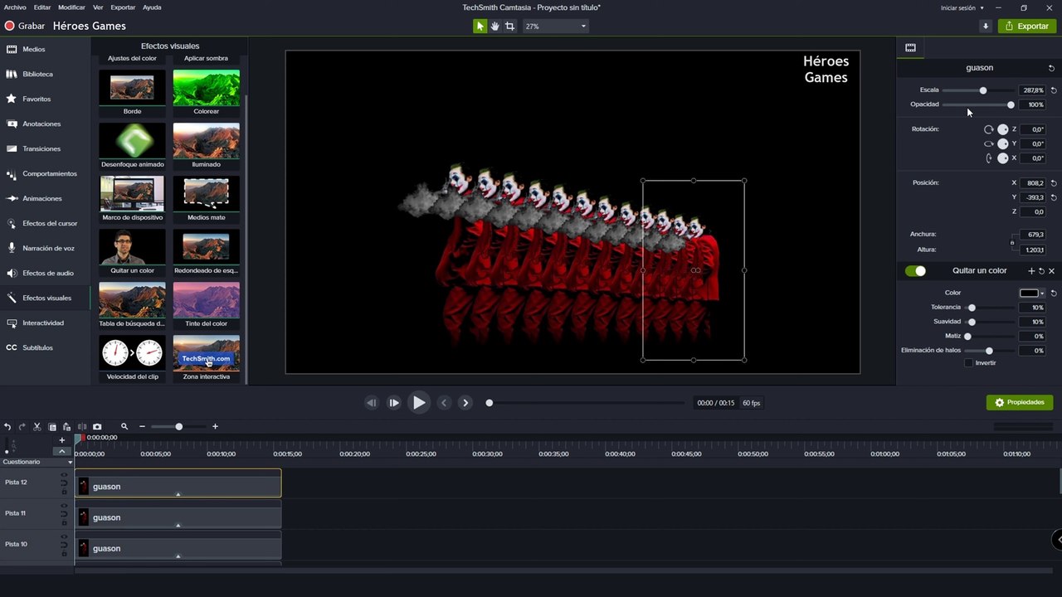Toggle visibility eye of Pista 11
Image resolution: width=1062 pixels, height=597 pixels.
click(x=64, y=506)
